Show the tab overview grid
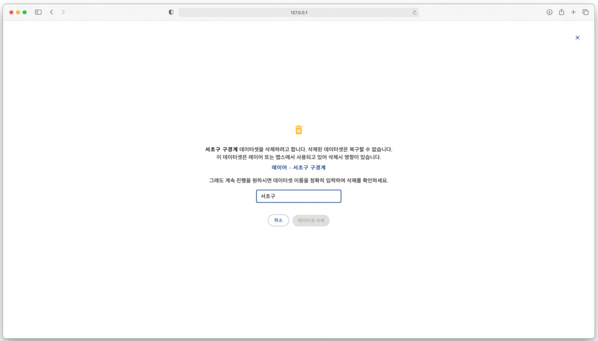The image size is (598, 341). (x=585, y=12)
